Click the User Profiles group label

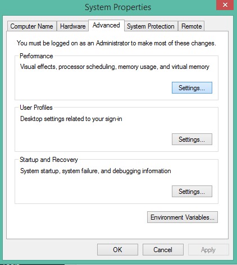coord(36,108)
